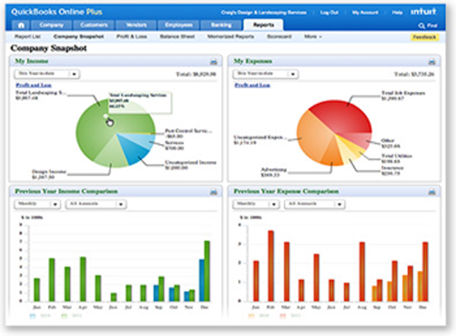Click the August expense bar
The height and width of the screenshot is (336, 456).
[x=362, y=271]
